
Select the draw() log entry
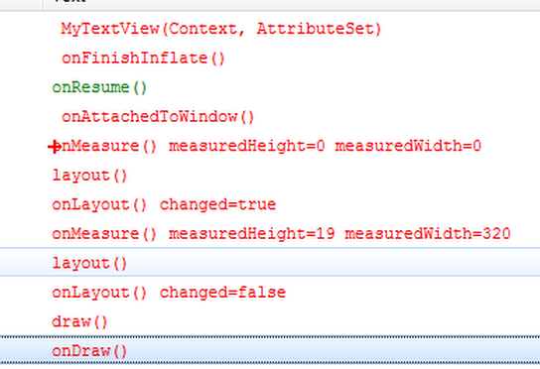[270, 321]
